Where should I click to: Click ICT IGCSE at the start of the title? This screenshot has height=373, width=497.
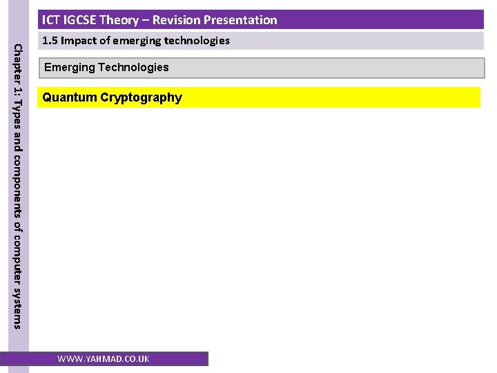(x=68, y=20)
